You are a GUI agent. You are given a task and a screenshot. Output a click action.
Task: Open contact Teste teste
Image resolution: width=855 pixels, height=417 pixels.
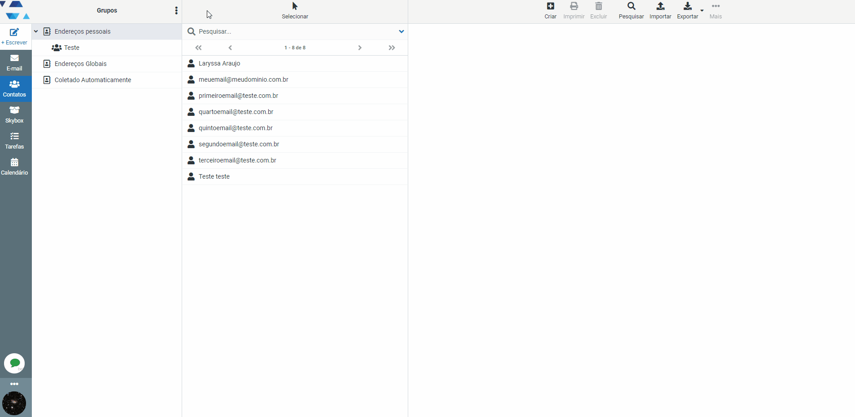click(x=295, y=176)
